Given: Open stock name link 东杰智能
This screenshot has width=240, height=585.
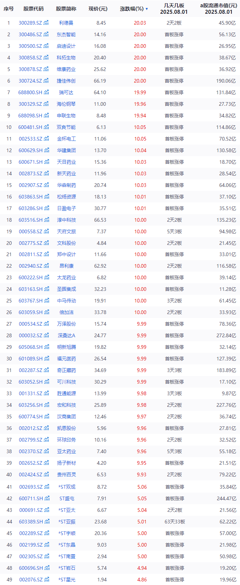Looking at the screenshot, I should click(66, 34).
